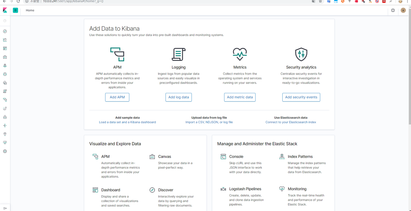Open the Default space selector (D avatar)
This screenshot has width=411, height=211.
coord(15,10)
